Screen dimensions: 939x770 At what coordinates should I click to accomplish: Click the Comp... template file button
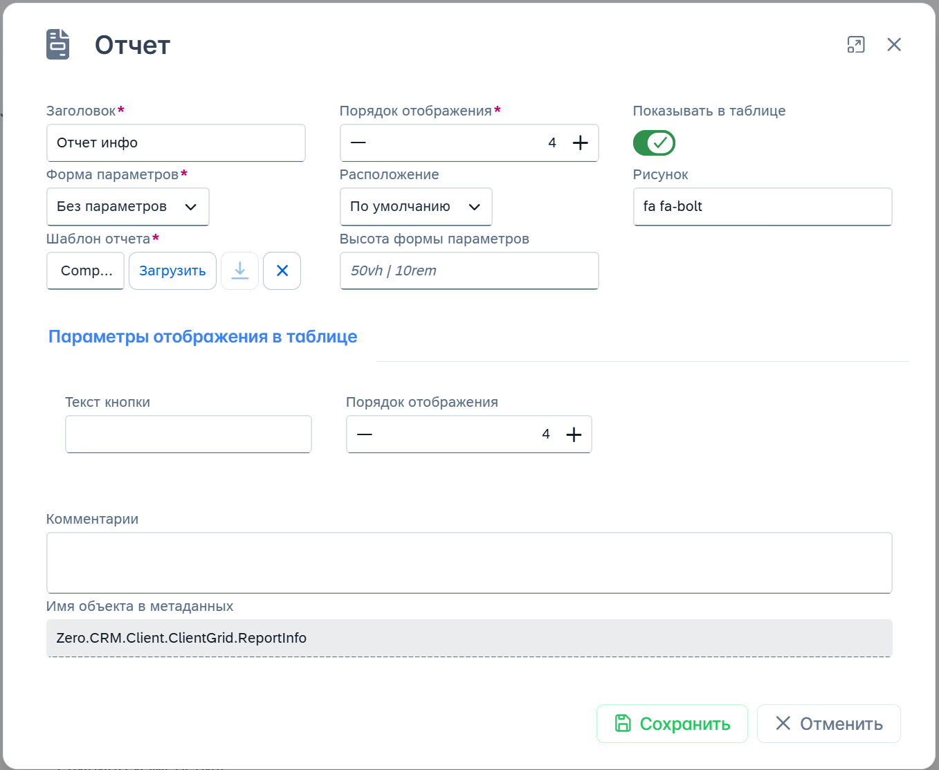click(86, 271)
